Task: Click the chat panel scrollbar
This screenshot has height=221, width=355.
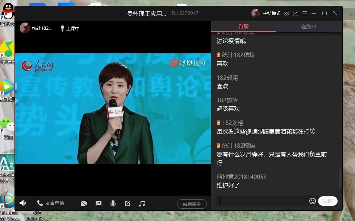Action: tap(340, 179)
